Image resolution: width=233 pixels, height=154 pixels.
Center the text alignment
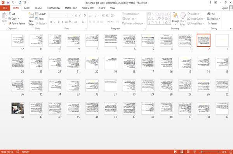pos(94,22)
